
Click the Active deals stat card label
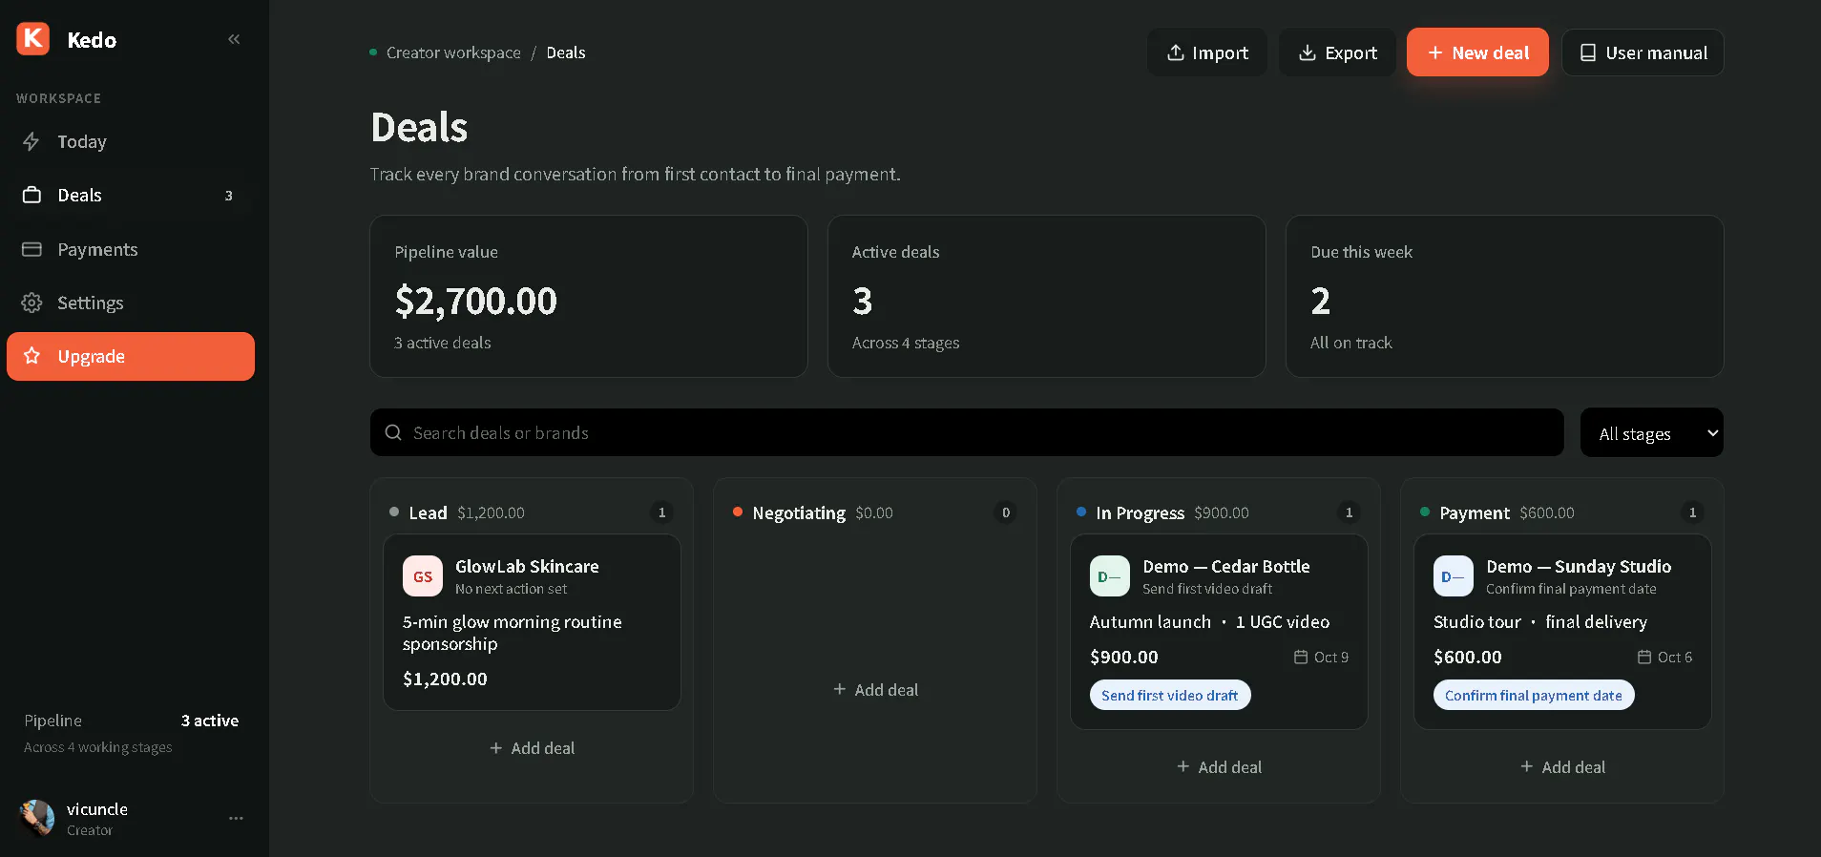(x=895, y=252)
